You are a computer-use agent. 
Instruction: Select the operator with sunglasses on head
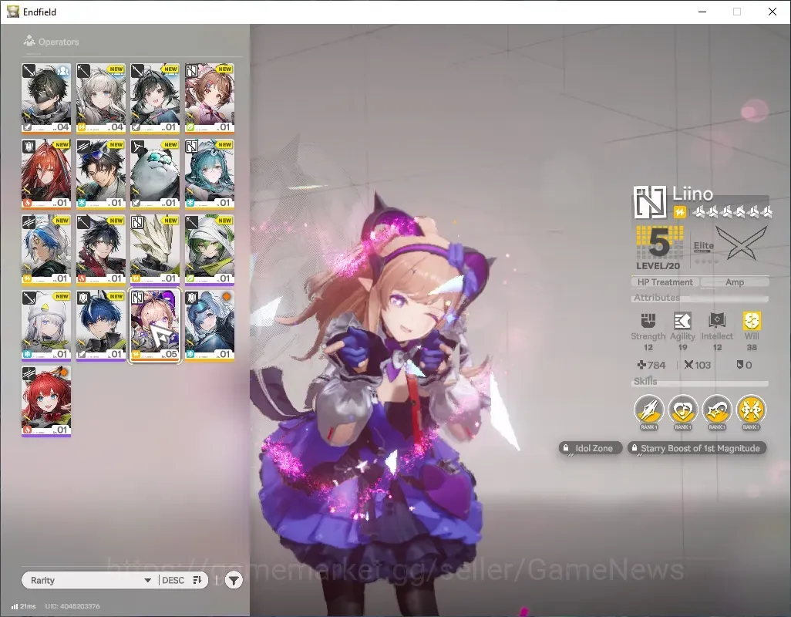click(x=100, y=174)
